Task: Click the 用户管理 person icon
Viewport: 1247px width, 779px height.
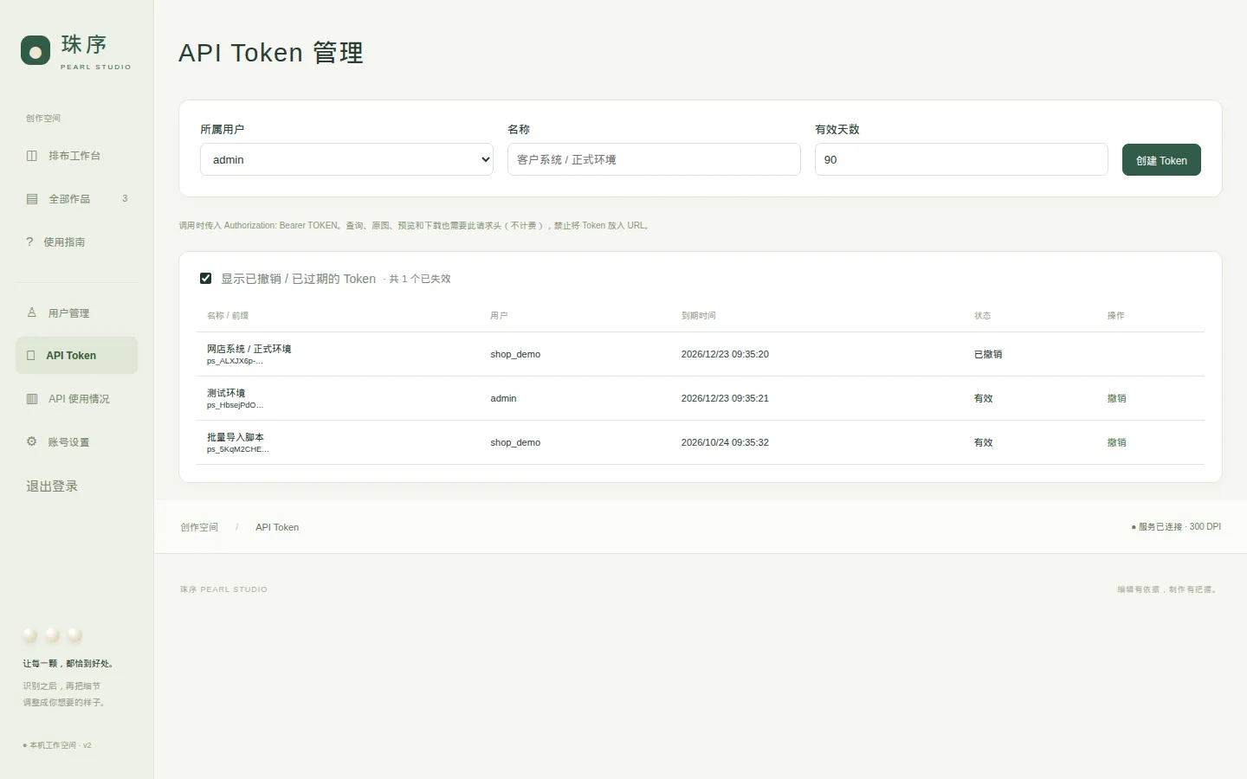Action: point(32,312)
